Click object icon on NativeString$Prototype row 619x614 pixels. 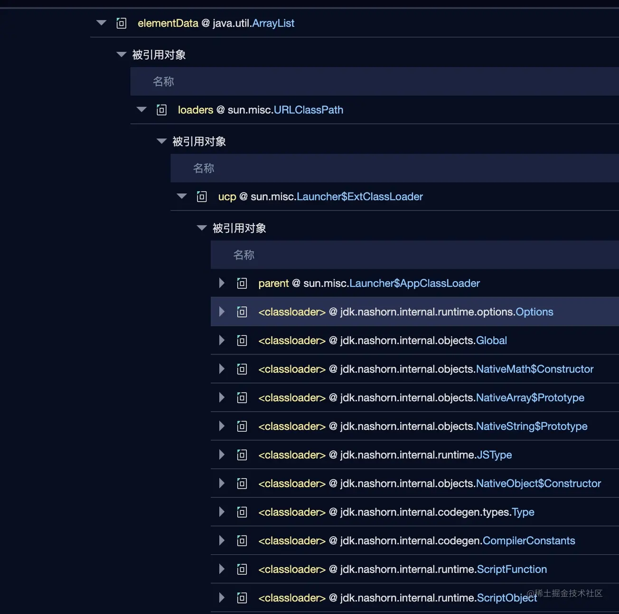242,426
